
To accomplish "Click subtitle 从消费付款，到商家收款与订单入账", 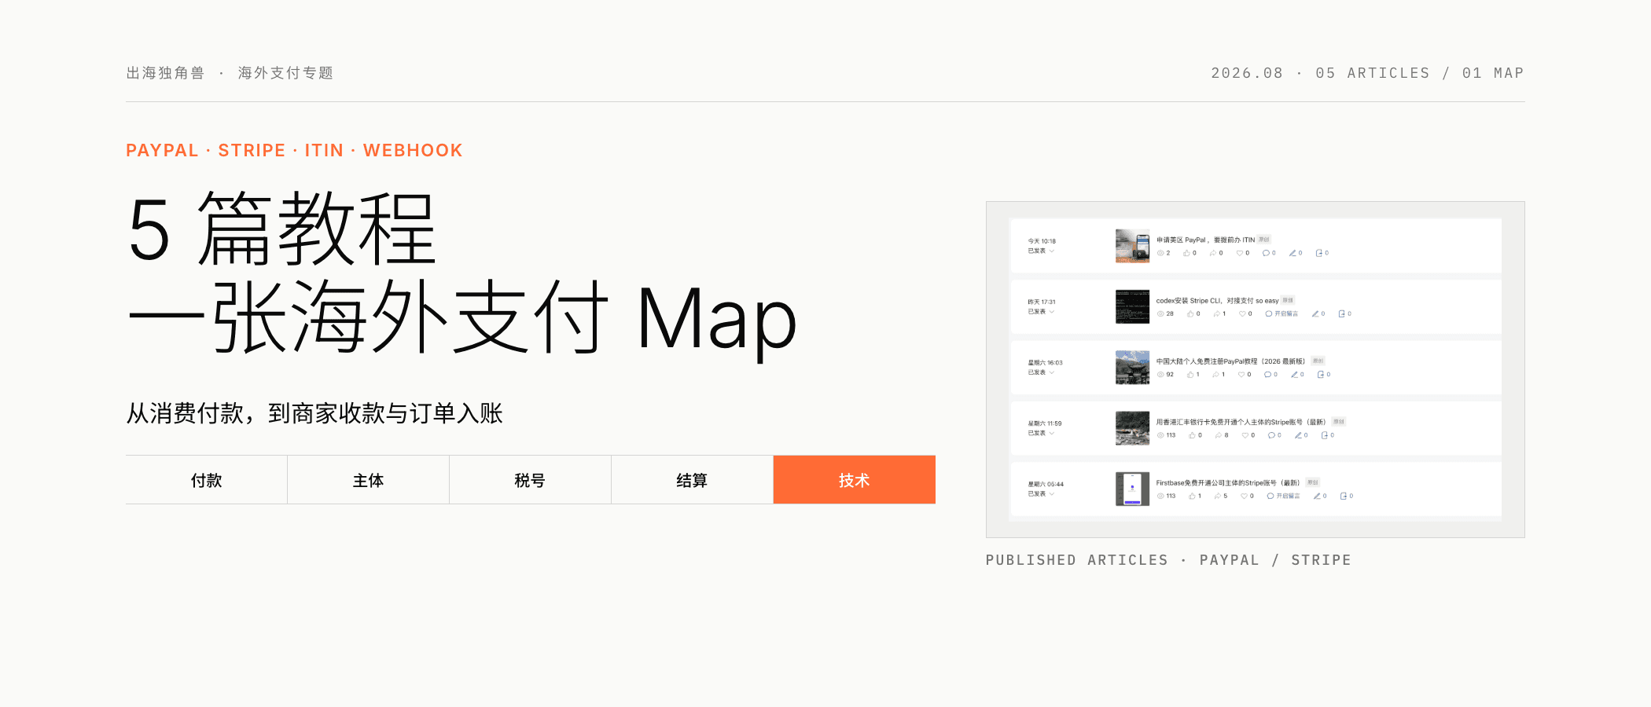I will pyautogui.click(x=314, y=413).
